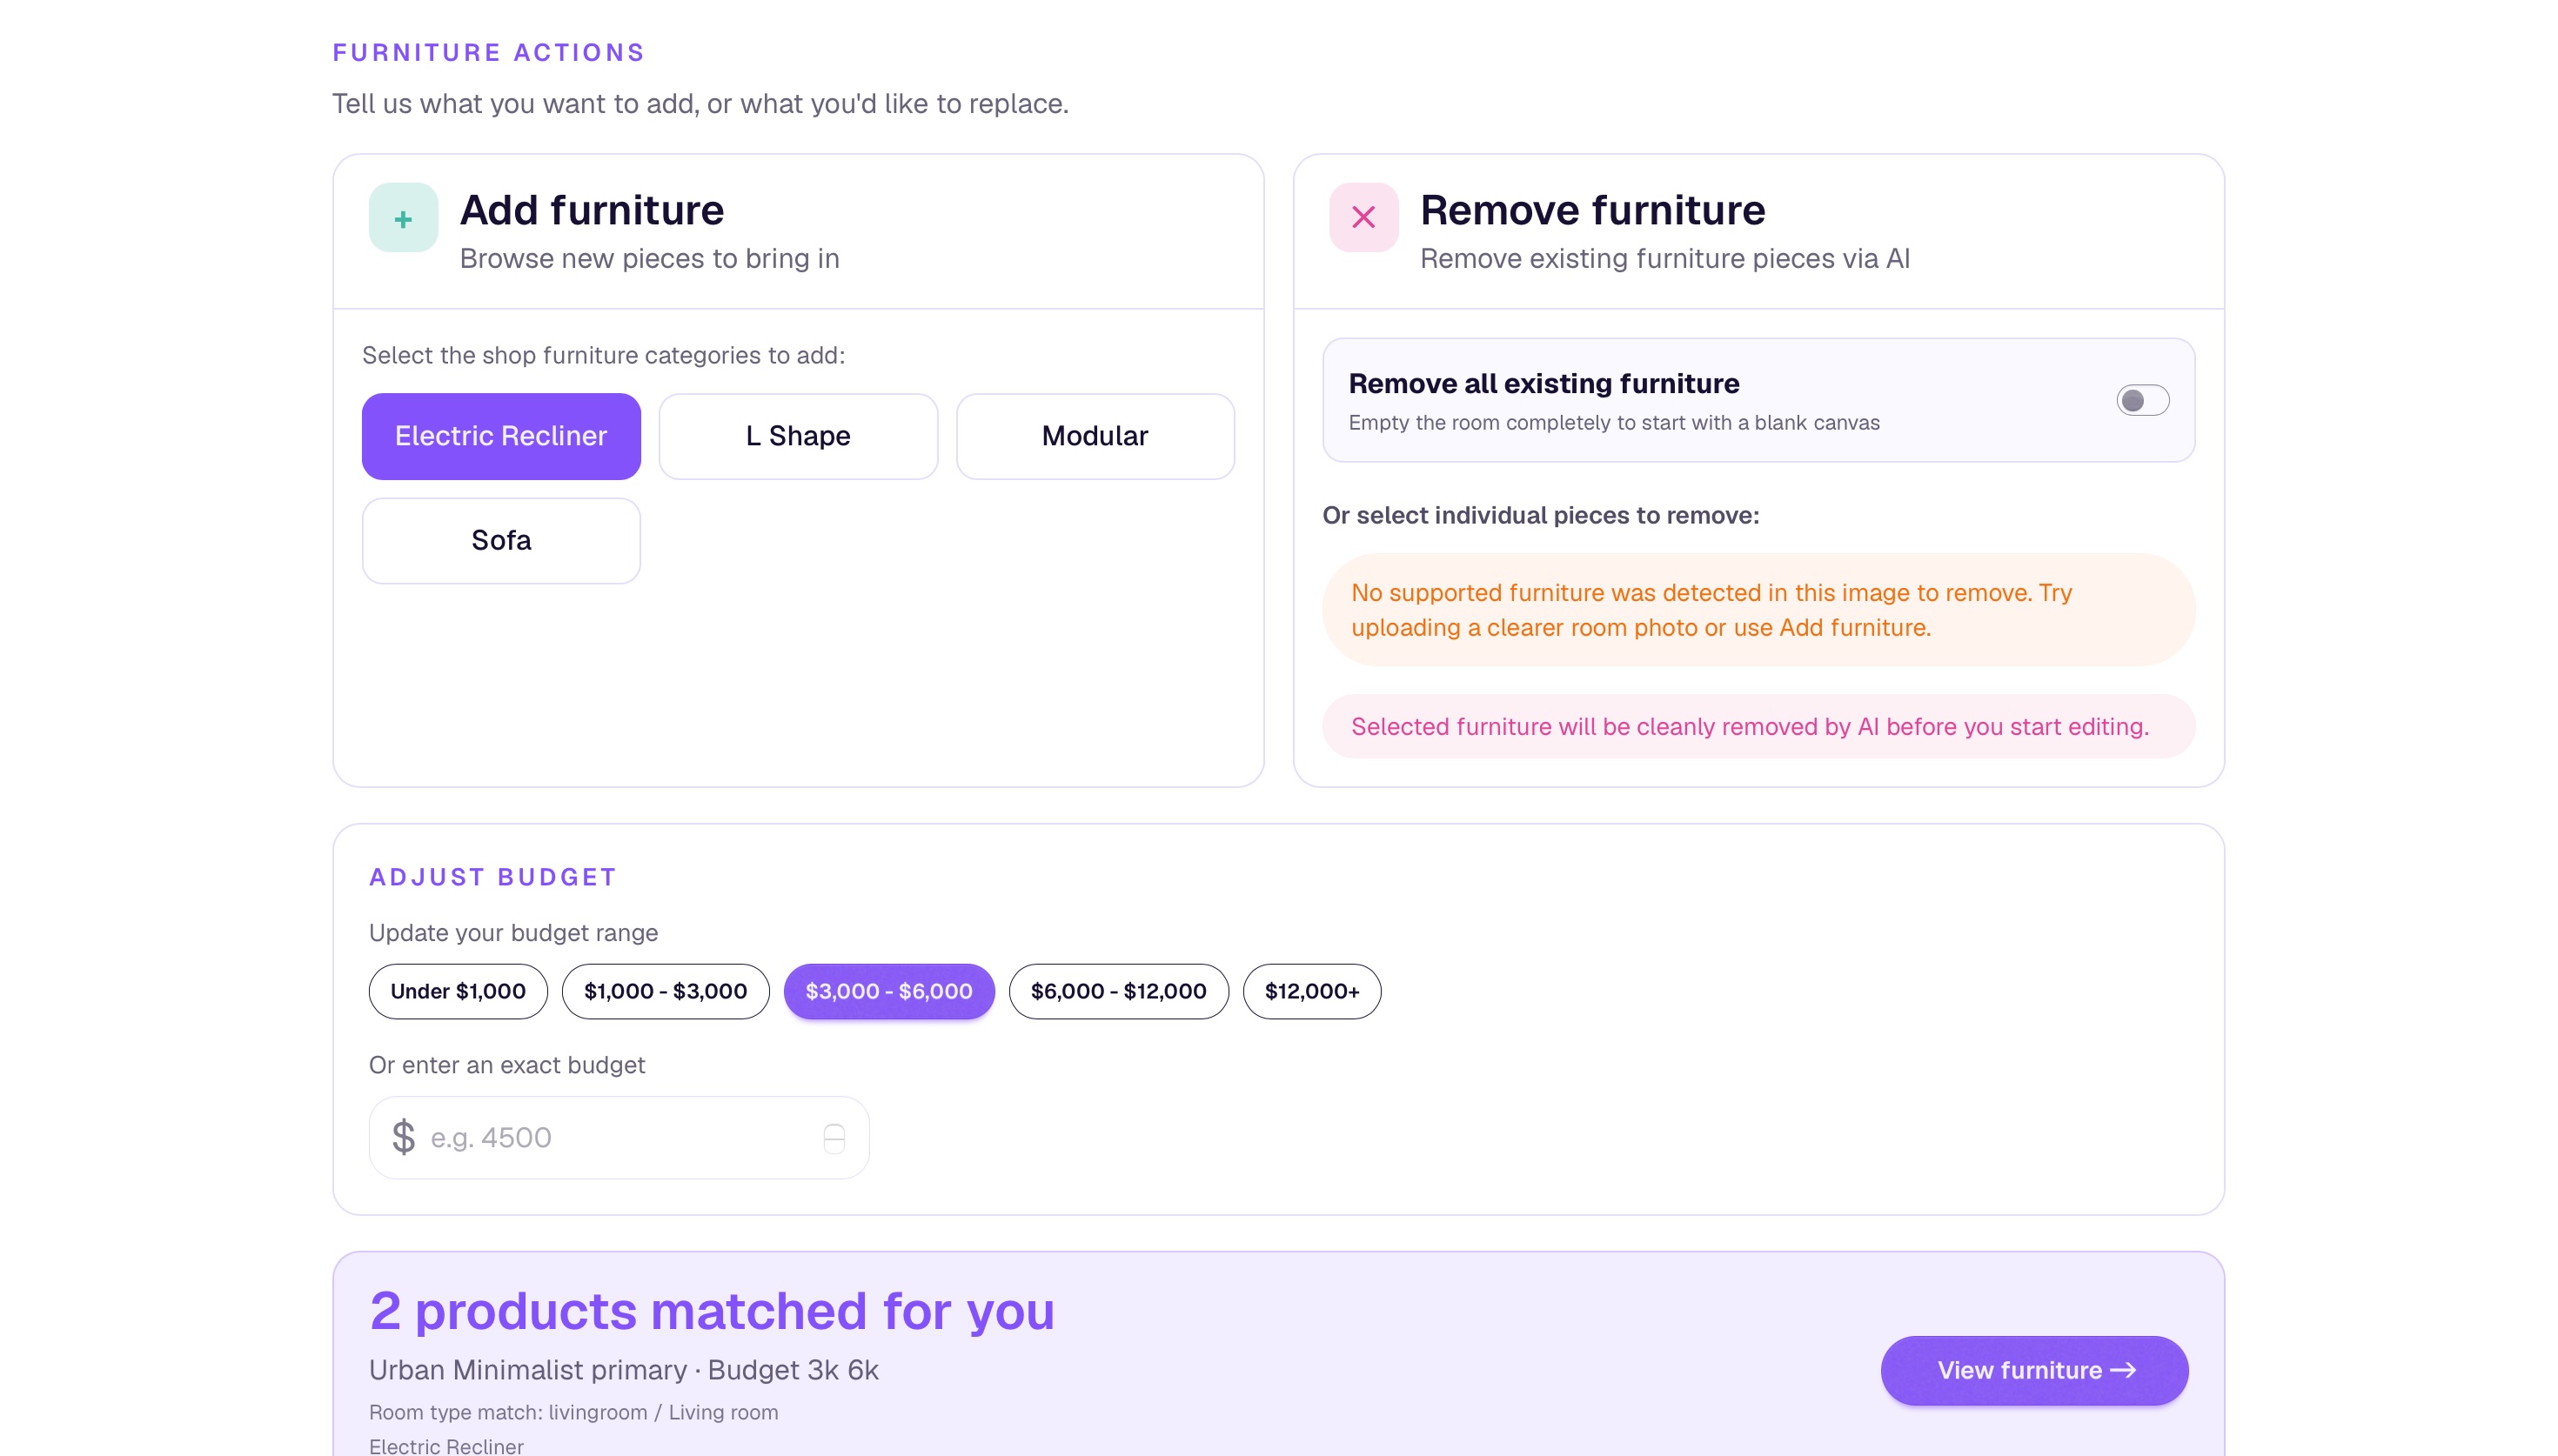
Task: Click 'Remove all existing furniture' title text
Action: (x=1543, y=383)
